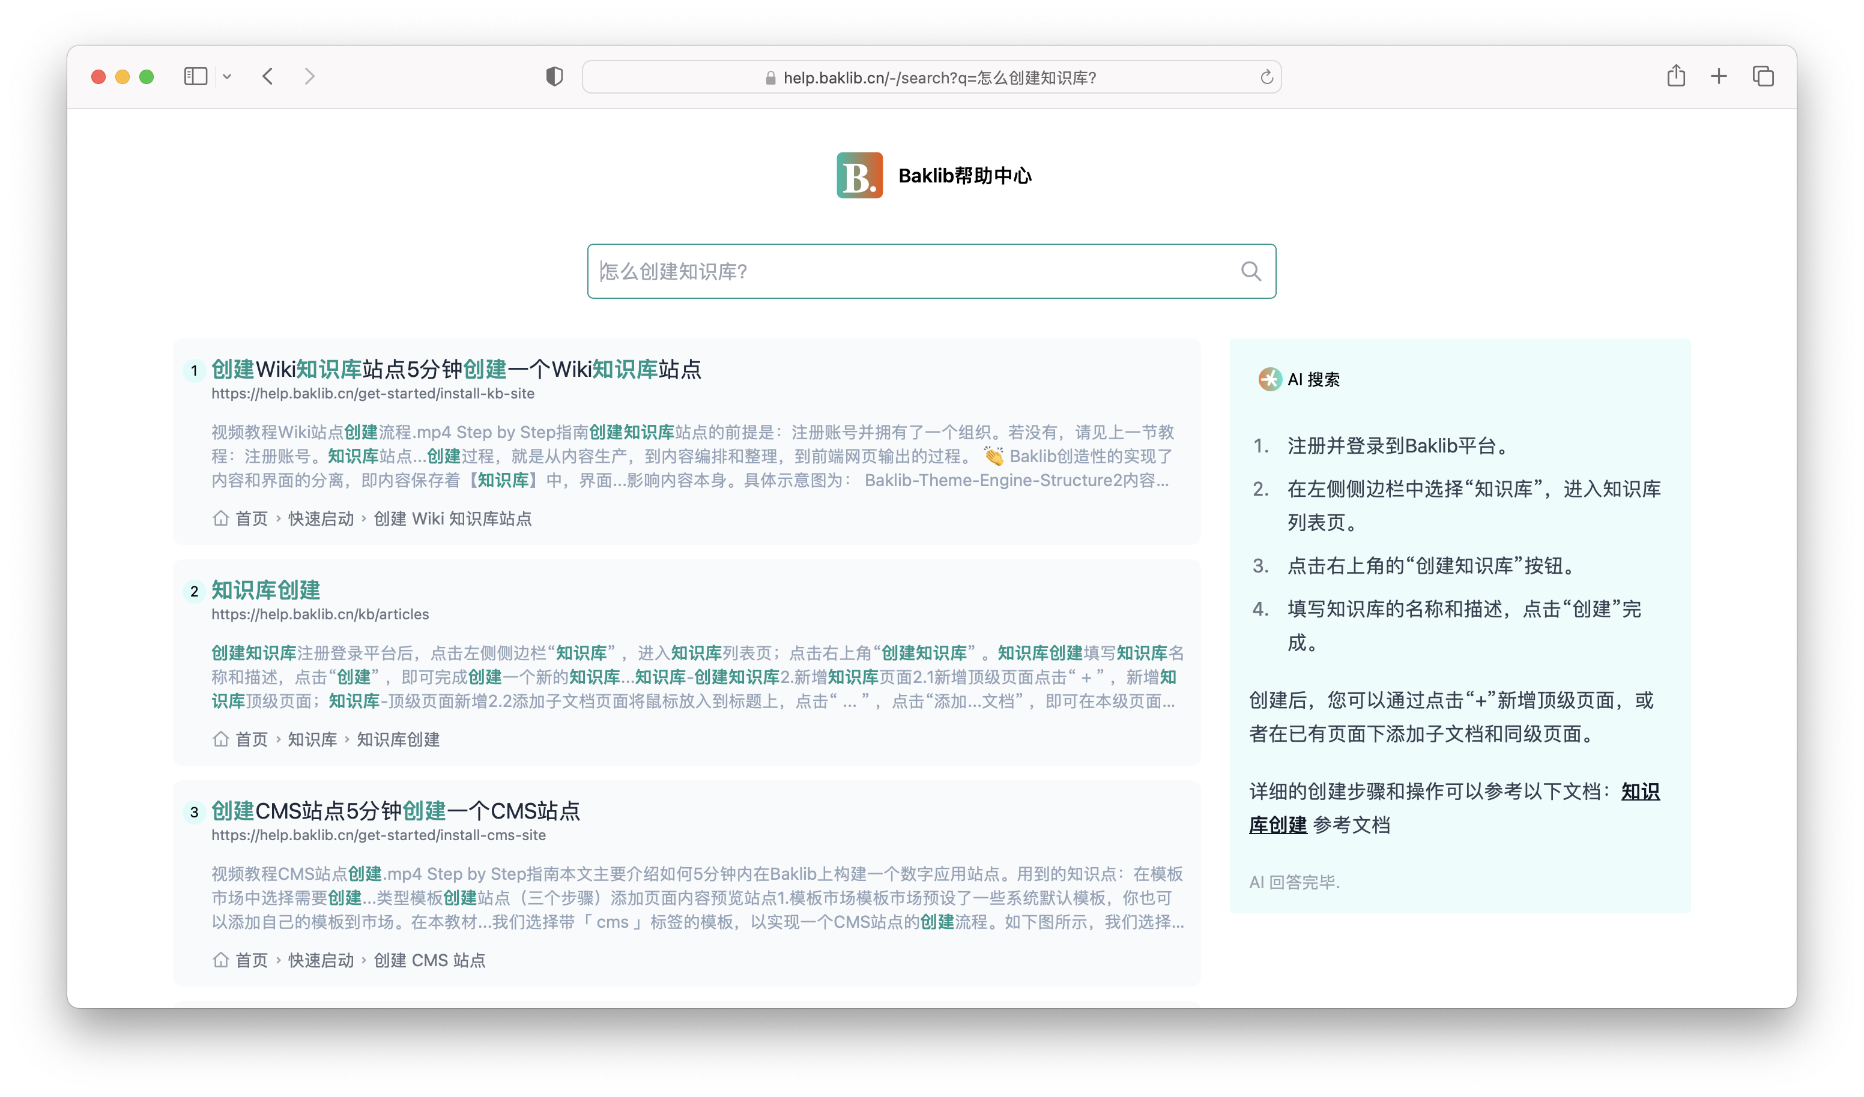Click 知识库创建 link in AI answer
This screenshot has height=1097, width=1864.
click(x=1278, y=825)
